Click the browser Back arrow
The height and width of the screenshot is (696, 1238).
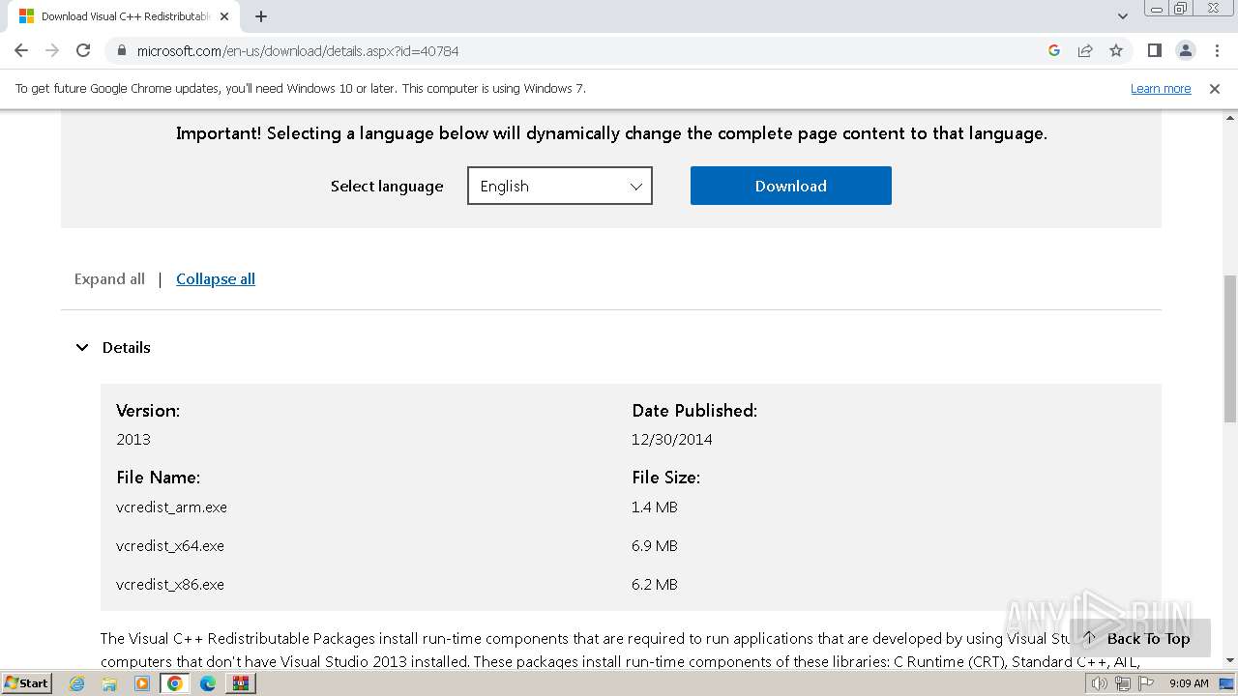21,50
